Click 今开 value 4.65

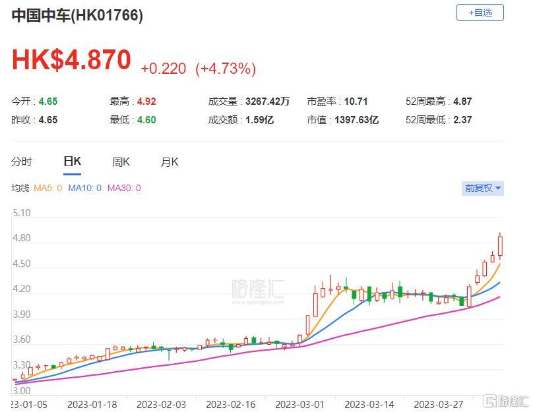click(x=48, y=102)
